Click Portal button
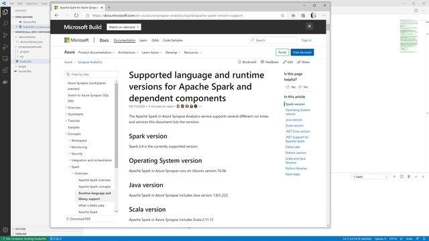This screenshot has width=429, height=241. point(282,52)
